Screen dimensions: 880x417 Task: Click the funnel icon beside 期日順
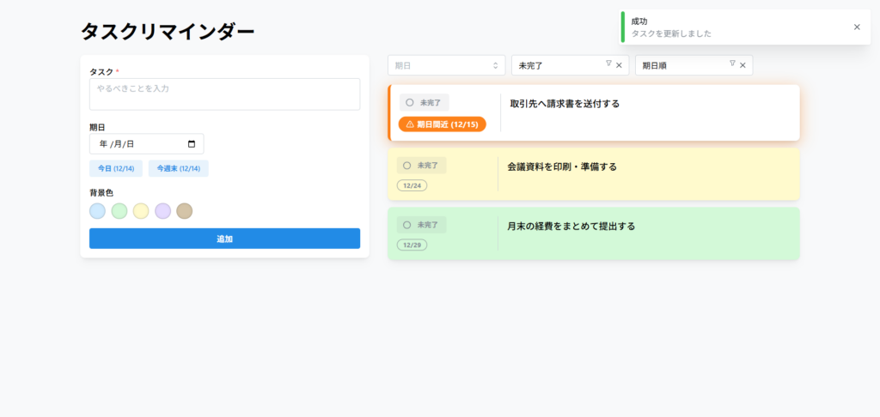732,63
